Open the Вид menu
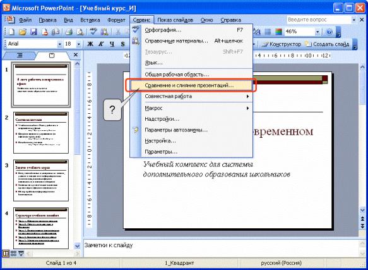The image size is (368, 270). tap(69, 20)
